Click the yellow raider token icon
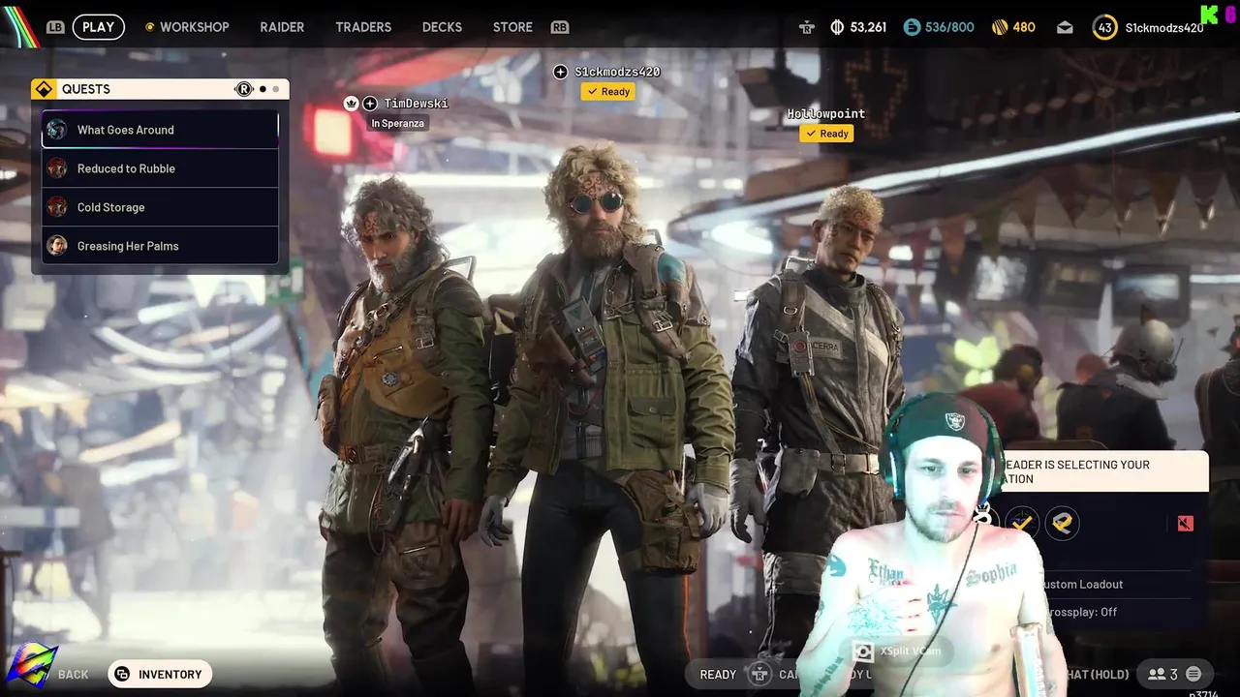Image resolution: width=1240 pixels, height=697 pixels. [1000, 27]
